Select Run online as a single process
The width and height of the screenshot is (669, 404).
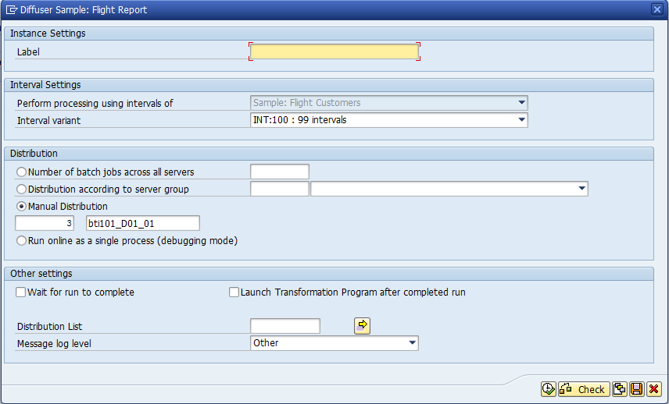click(x=21, y=240)
